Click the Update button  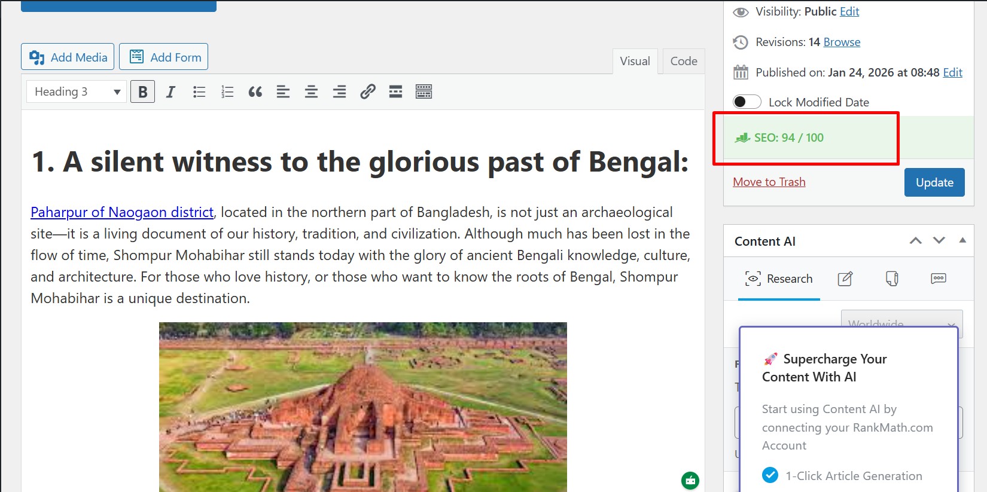(x=934, y=182)
